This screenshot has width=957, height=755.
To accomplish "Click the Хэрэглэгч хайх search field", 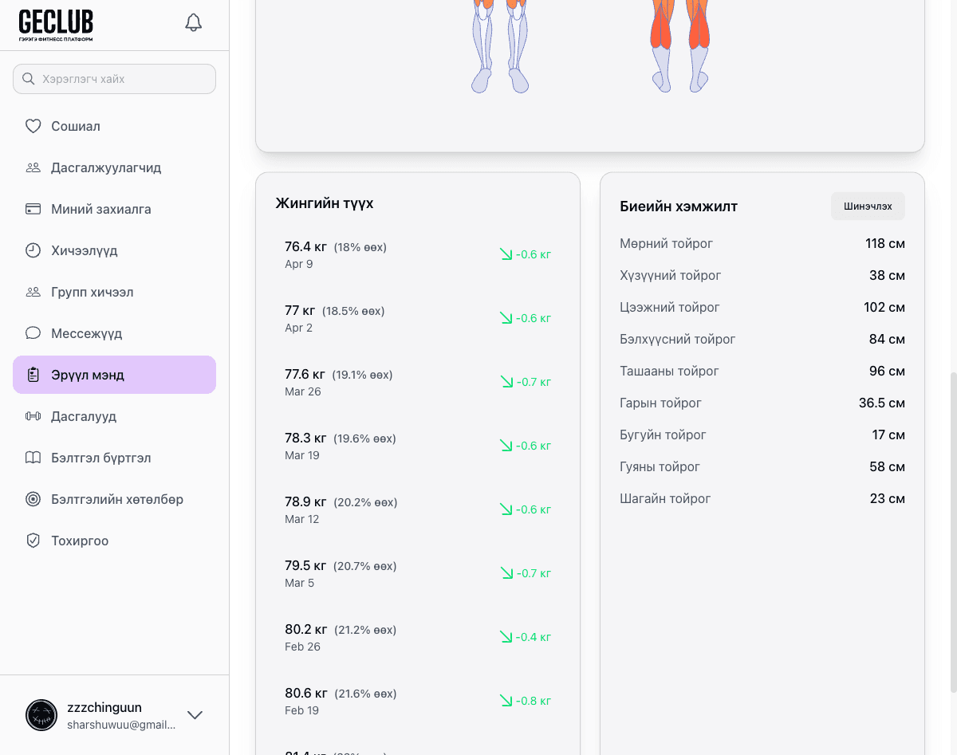I will [x=114, y=79].
